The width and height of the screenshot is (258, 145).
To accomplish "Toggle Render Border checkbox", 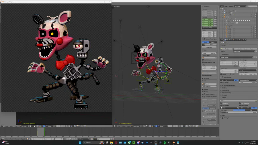I will click(203, 75).
